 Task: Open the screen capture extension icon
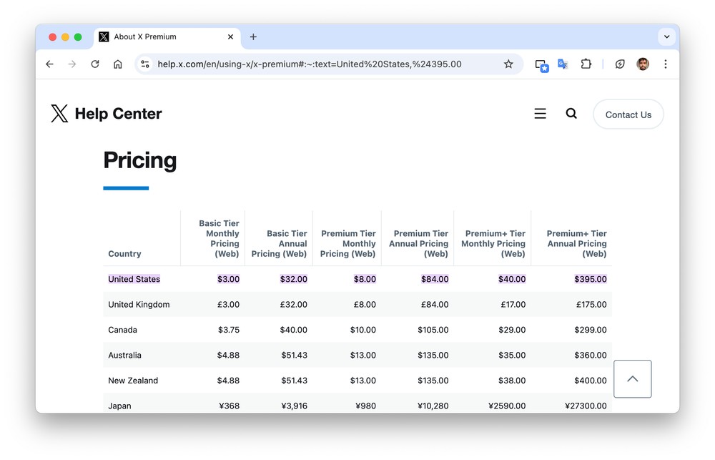541,65
